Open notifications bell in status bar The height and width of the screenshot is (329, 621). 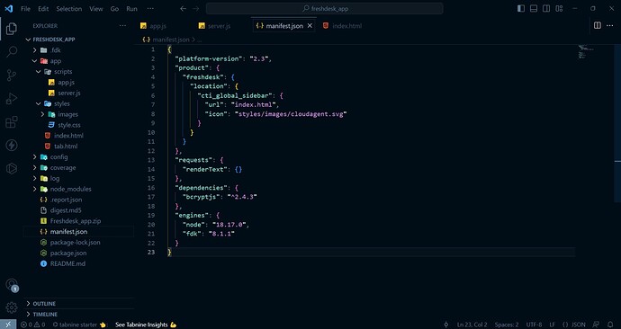pos(610,325)
